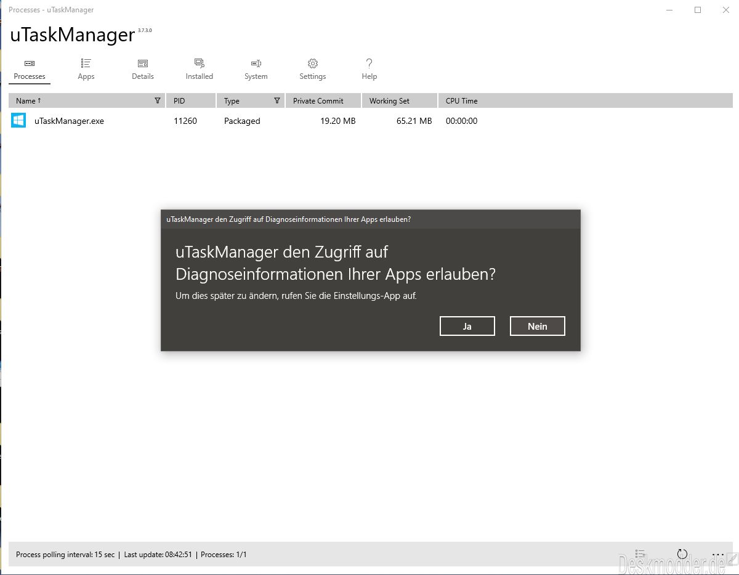Select the uTaskManager.exe process row

coord(371,121)
